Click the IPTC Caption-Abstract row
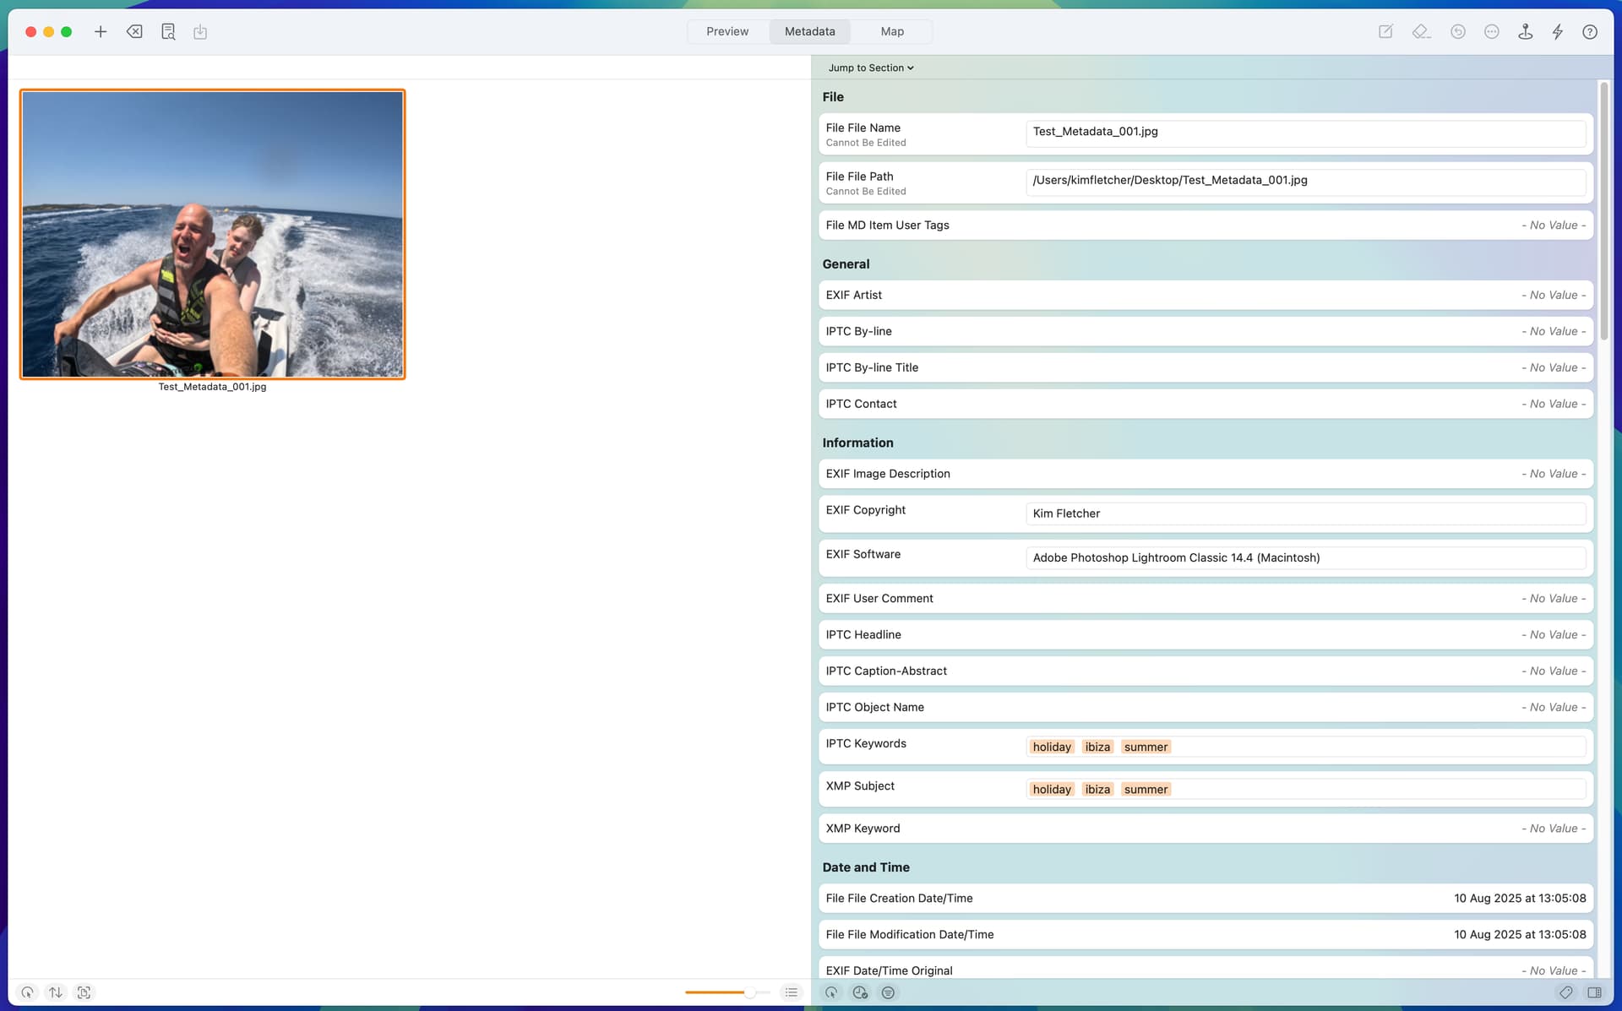Image resolution: width=1622 pixels, height=1011 pixels. (x=1206, y=671)
